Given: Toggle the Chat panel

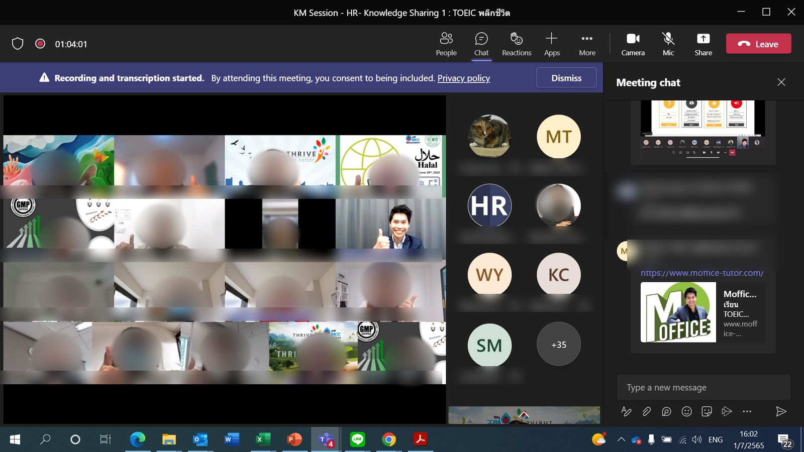Looking at the screenshot, I should 481,44.
